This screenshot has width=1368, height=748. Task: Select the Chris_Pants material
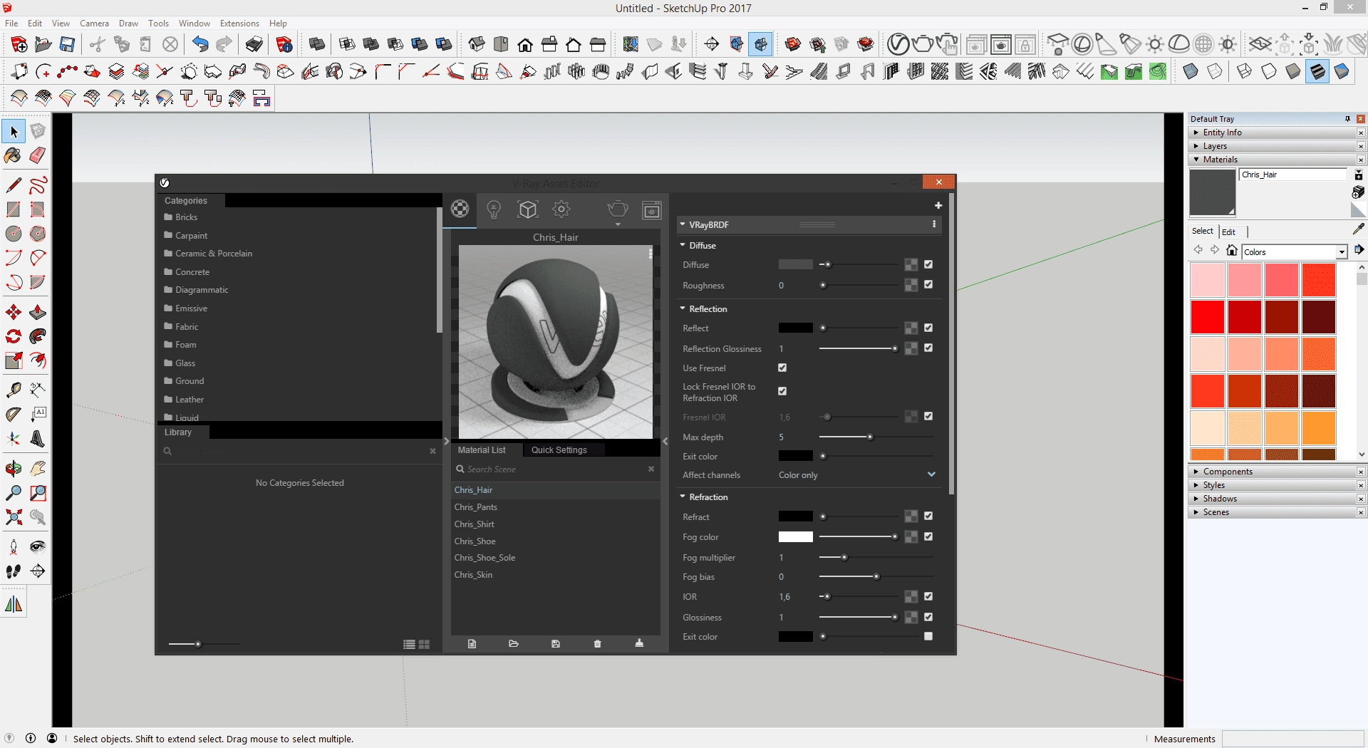click(556, 507)
